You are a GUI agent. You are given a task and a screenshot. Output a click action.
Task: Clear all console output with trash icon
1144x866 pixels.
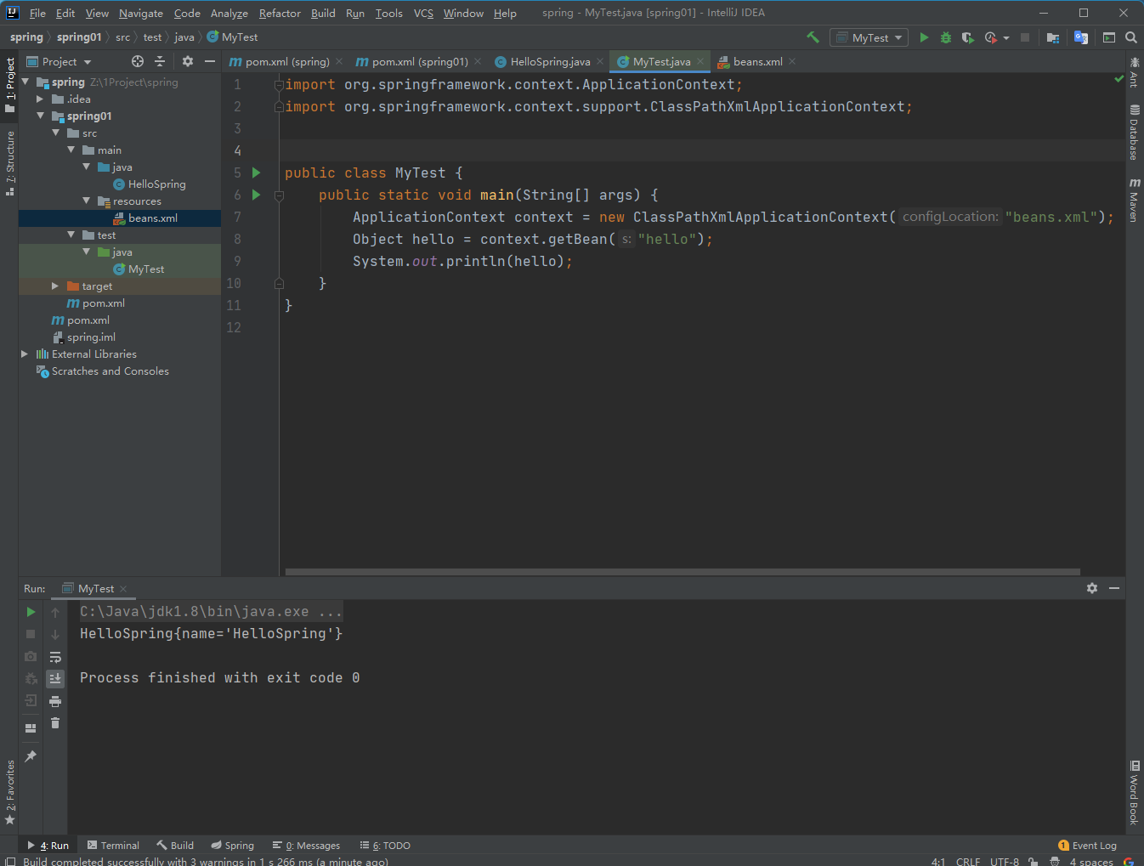click(55, 723)
